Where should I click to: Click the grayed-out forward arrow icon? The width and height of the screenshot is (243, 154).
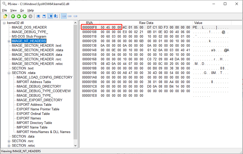[x=30, y=16]
